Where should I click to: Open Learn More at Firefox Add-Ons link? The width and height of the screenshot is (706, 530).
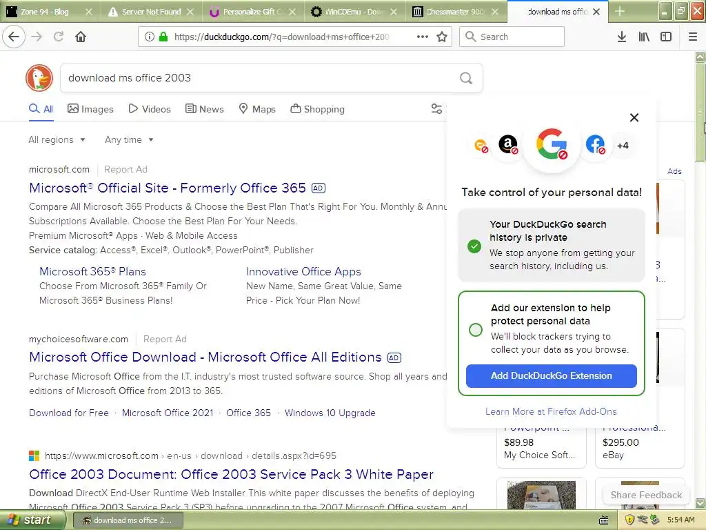coord(551,411)
